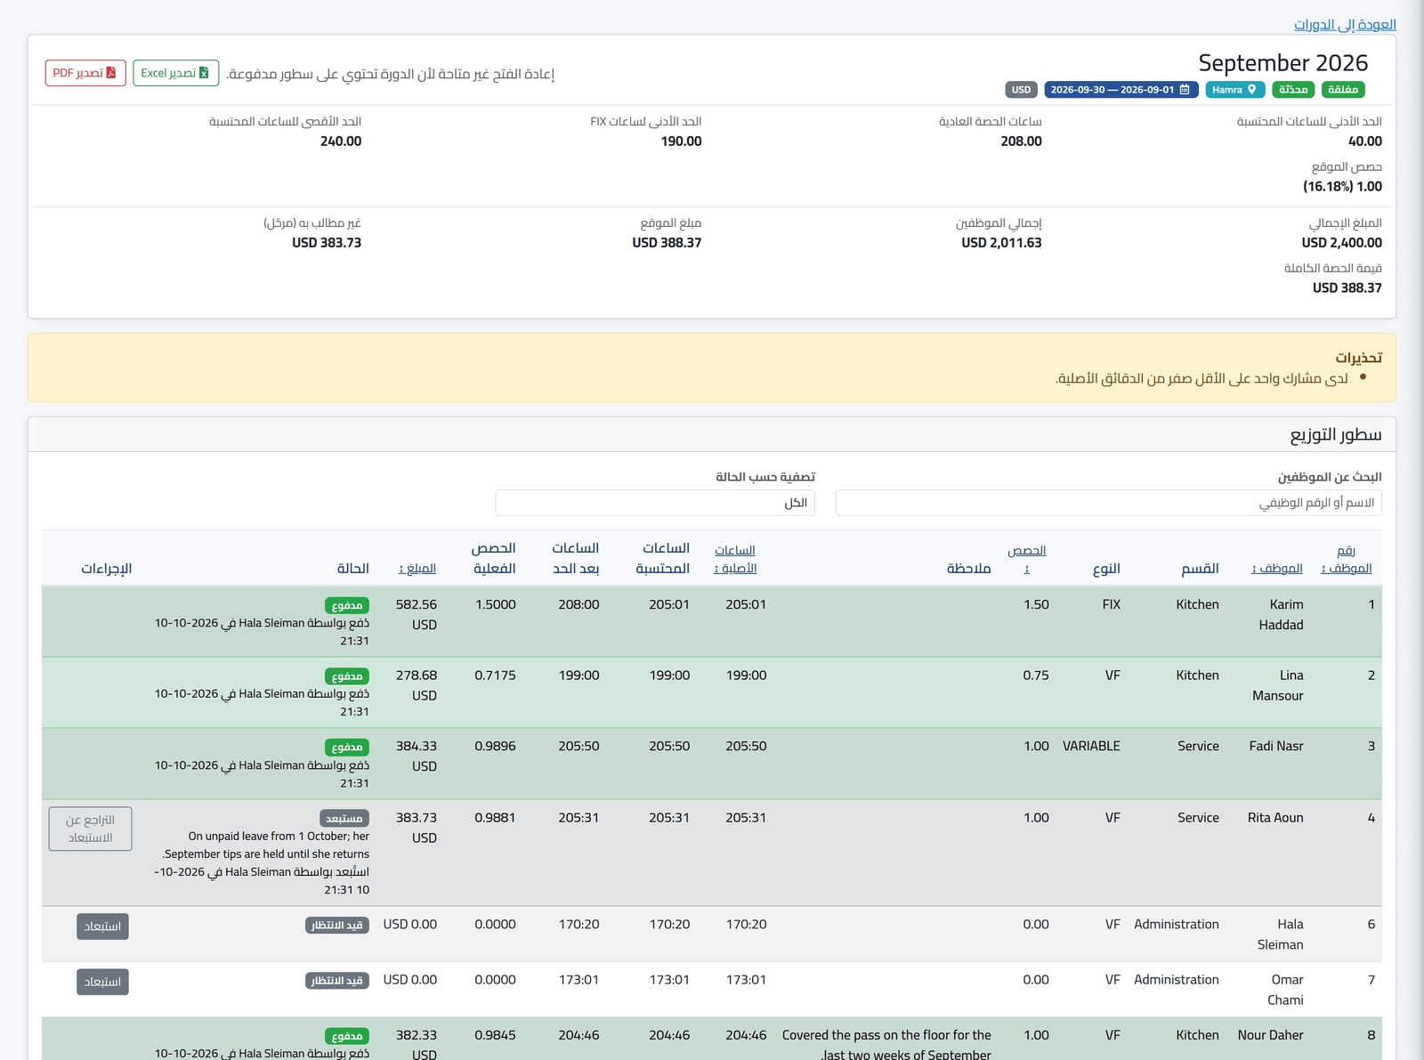Viewport: 1424px width, 1060px height.
Task: Click the calendar icon in the date range badge
Action: 1184,90
